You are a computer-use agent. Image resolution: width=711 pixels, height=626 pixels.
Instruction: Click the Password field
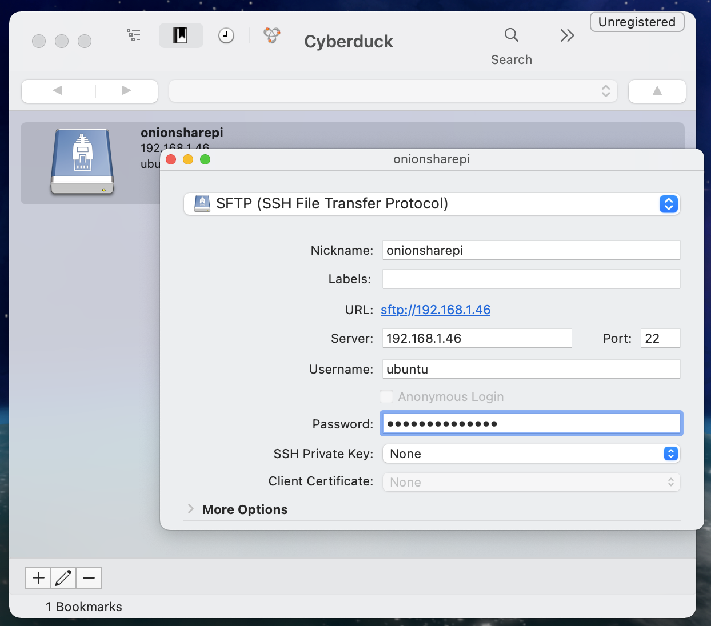(x=531, y=424)
